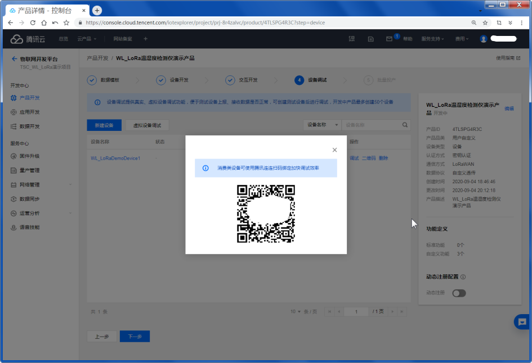Click the device name search field
The height and width of the screenshot is (363, 532).
point(372,125)
